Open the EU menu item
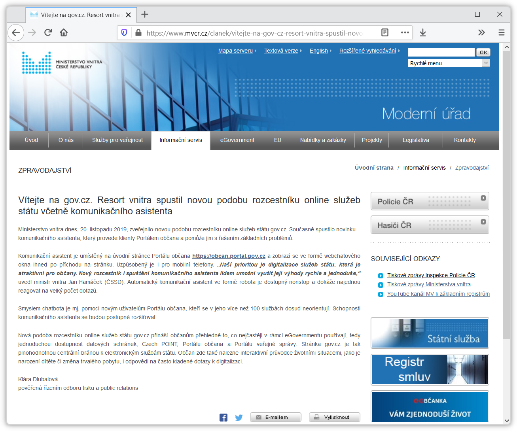517x431 pixels. point(278,140)
